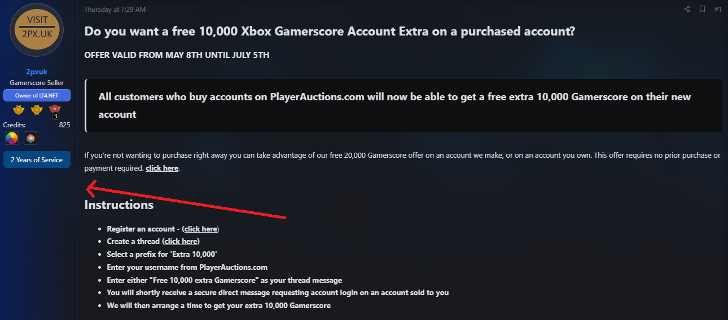Click the 'Thursday at 7:29 AM' timestamp
Screen dimensions: 728x320
[x=115, y=10]
